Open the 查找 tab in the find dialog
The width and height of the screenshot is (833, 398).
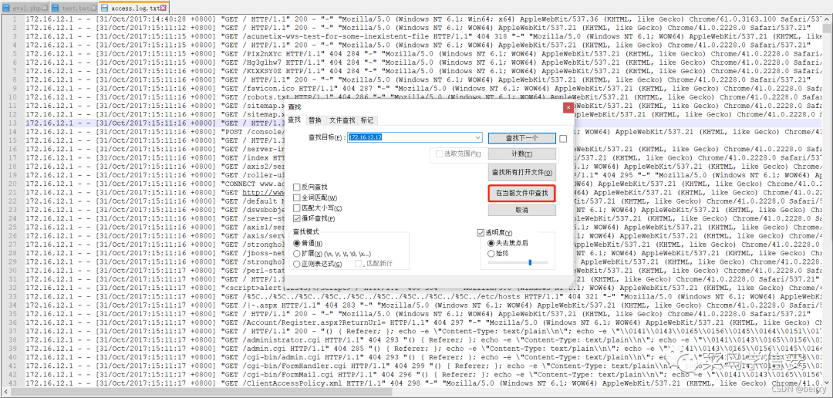coord(295,120)
